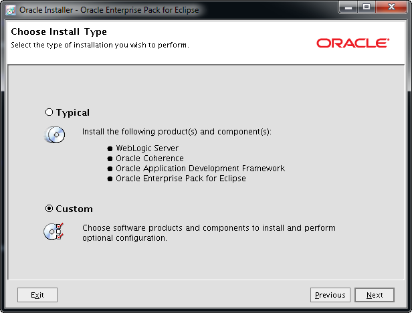
Task: Click 'Oracle Application Development Framework' entry
Action: click(201, 168)
